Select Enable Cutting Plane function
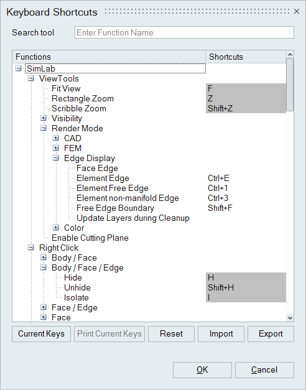This screenshot has width=306, height=390. pyautogui.click(x=90, y=238)
